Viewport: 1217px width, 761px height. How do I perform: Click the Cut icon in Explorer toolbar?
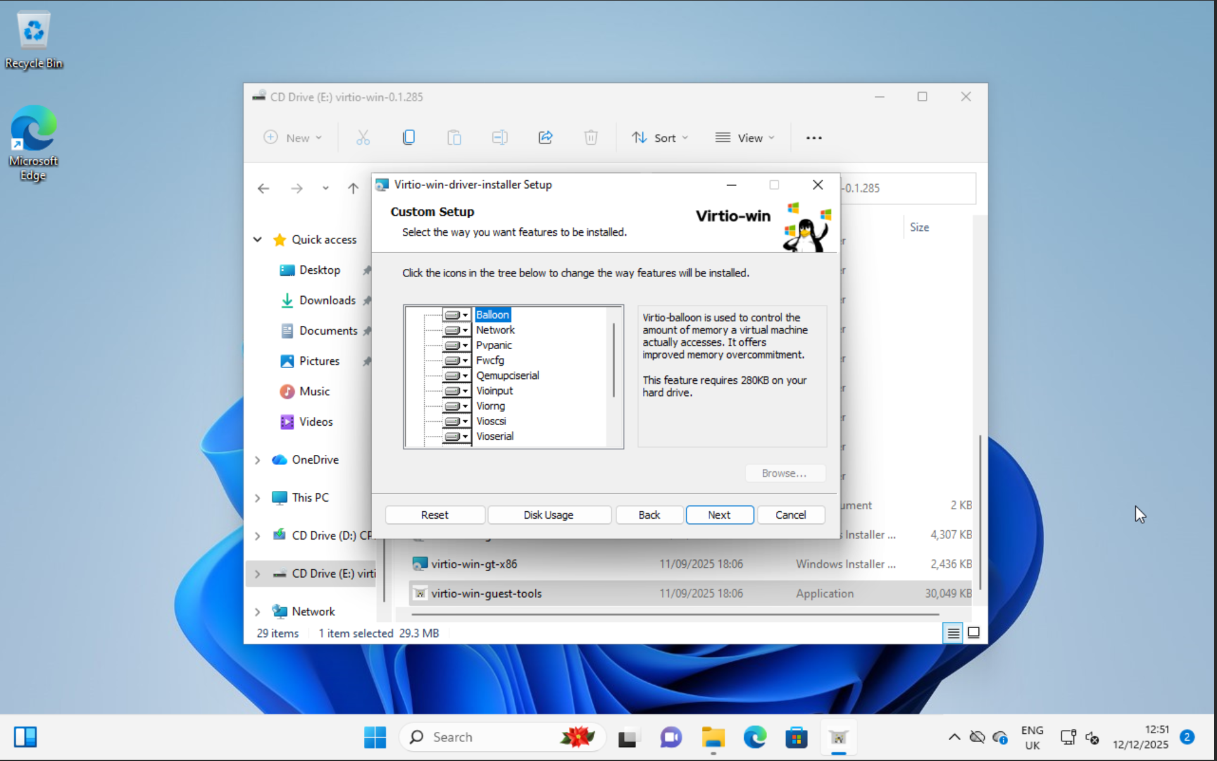pyautogui.click(x=363, y=137)
